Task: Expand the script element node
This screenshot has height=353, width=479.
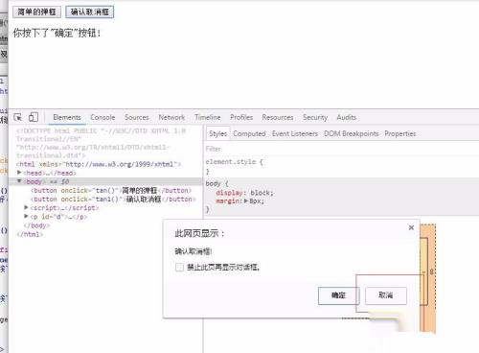Action: (26, 207)
